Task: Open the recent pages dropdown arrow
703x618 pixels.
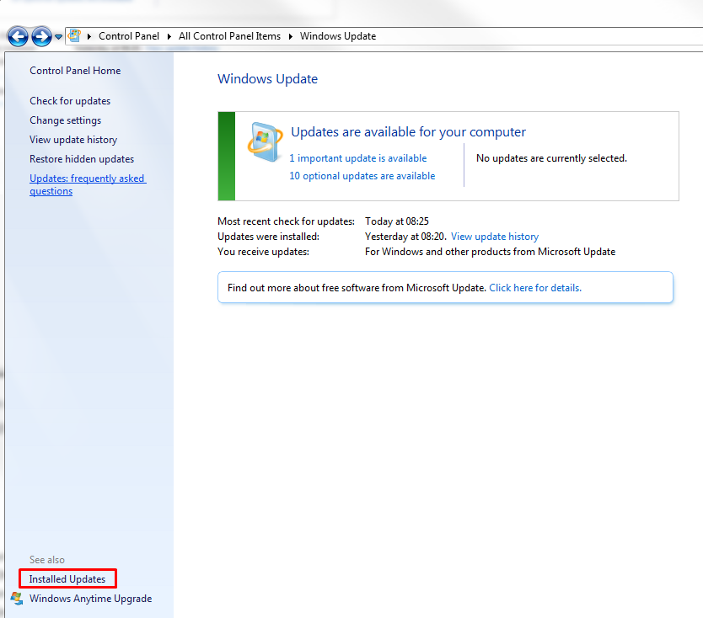Action: click(x=59, y=37)
